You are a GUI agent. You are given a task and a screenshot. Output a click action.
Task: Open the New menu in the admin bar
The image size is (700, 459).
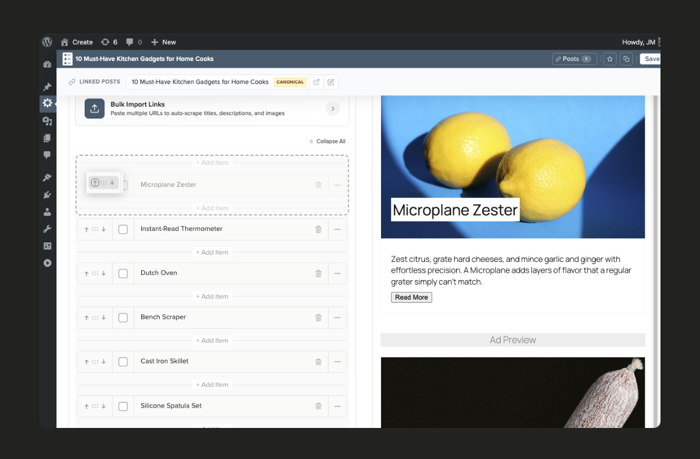(x=163, y=42)
